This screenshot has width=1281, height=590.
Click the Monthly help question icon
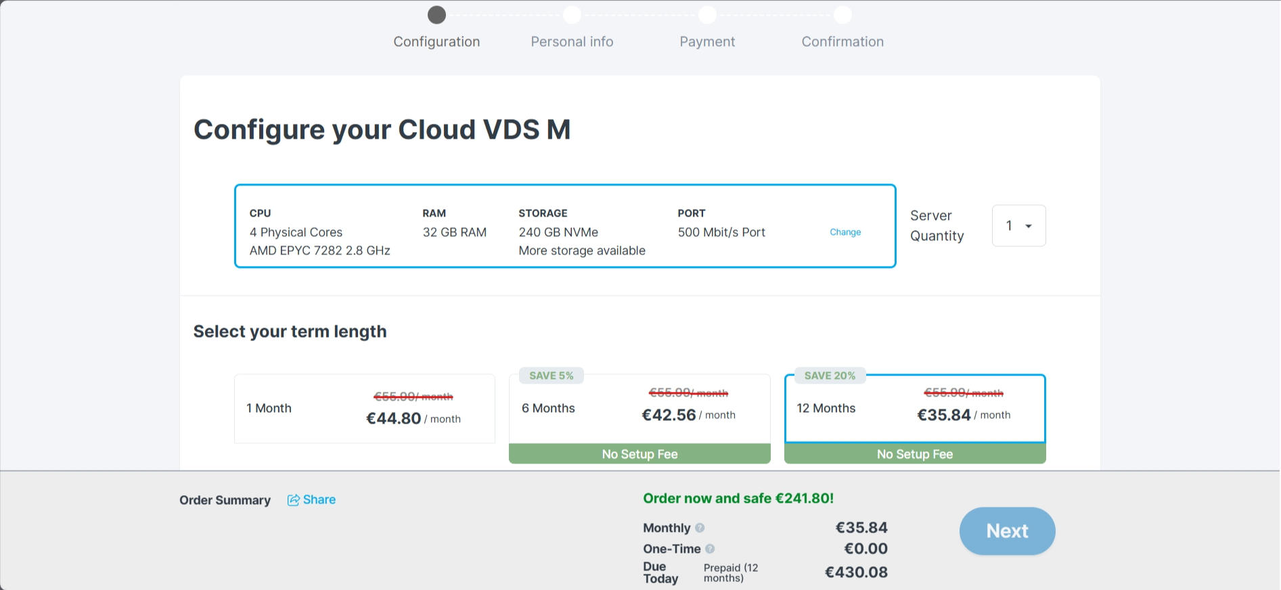700,528
